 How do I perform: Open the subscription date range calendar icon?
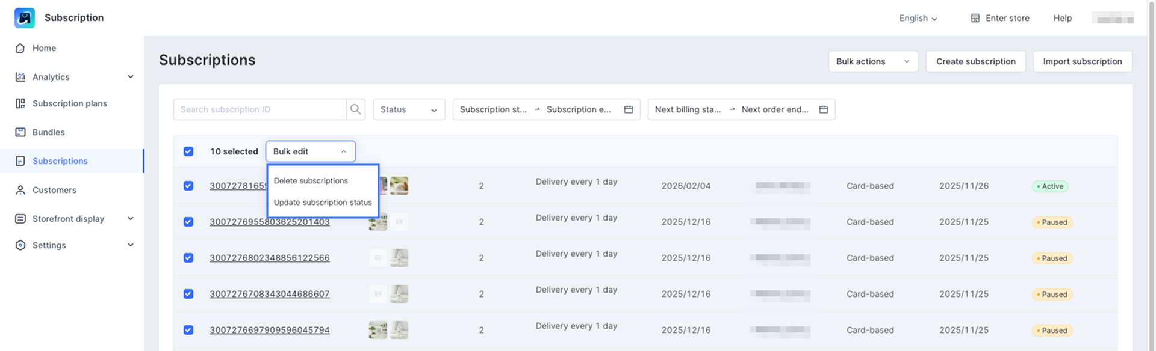click(x=628, y=109)
